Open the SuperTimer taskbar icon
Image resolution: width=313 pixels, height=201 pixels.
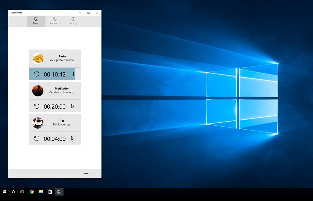coord(59,192)
